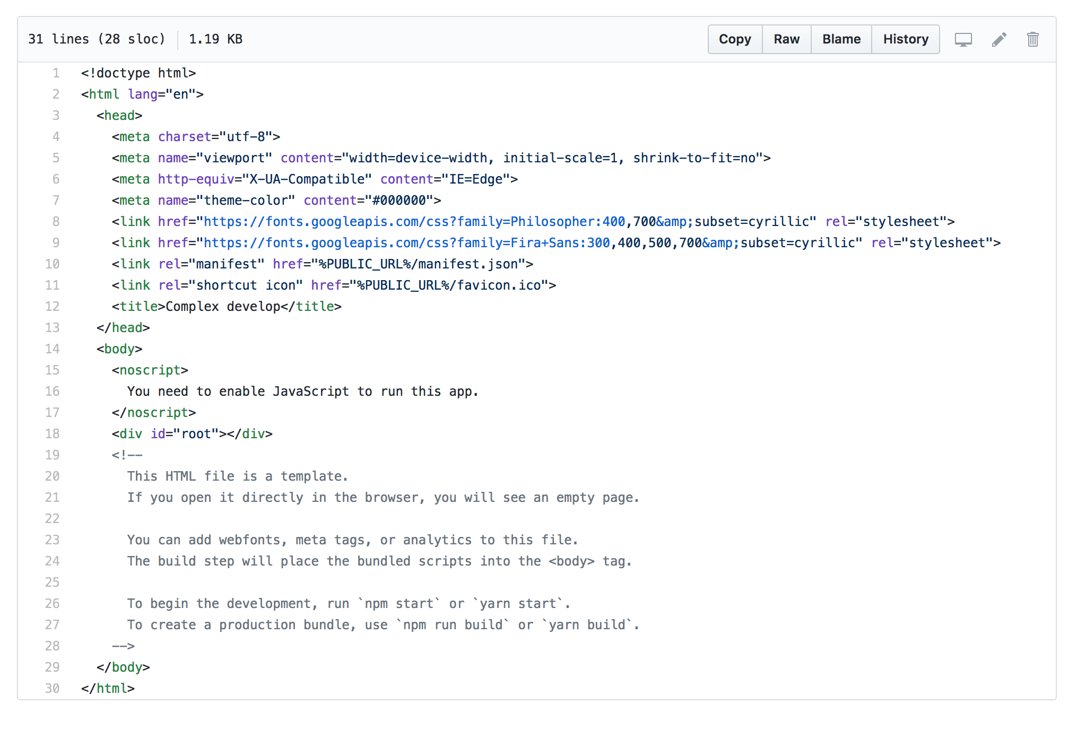
Task: Click the 31 lines (28 sloc) text
Action: pyautogui.click(x=97, y=39)
